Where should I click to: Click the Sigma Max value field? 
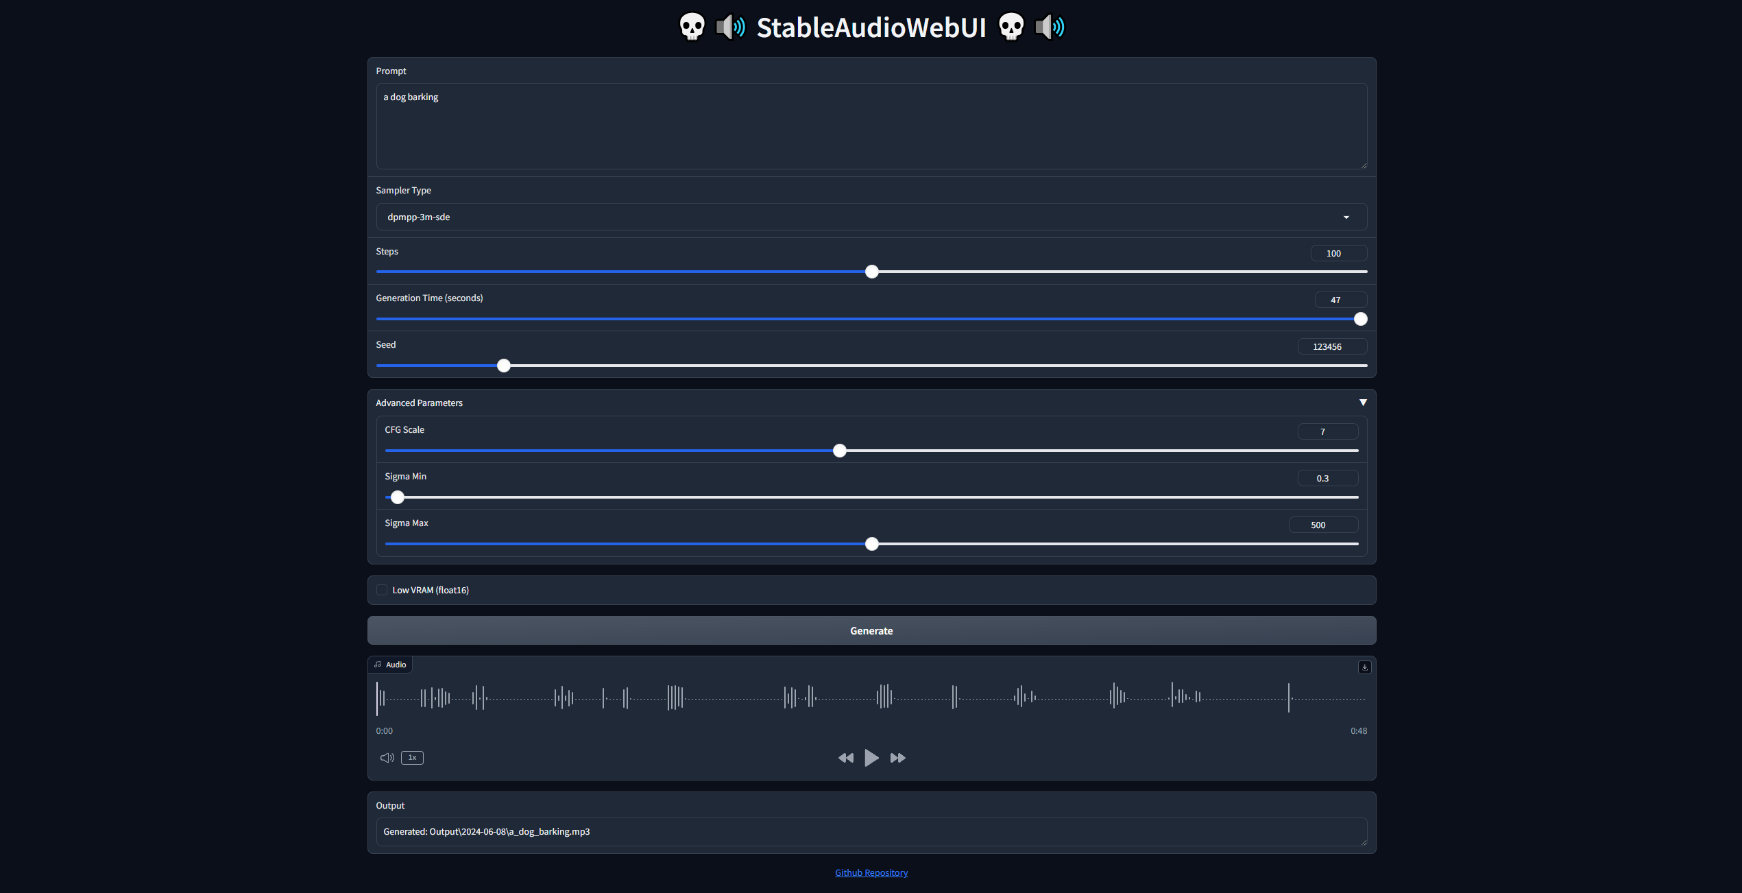point(1322,525)
